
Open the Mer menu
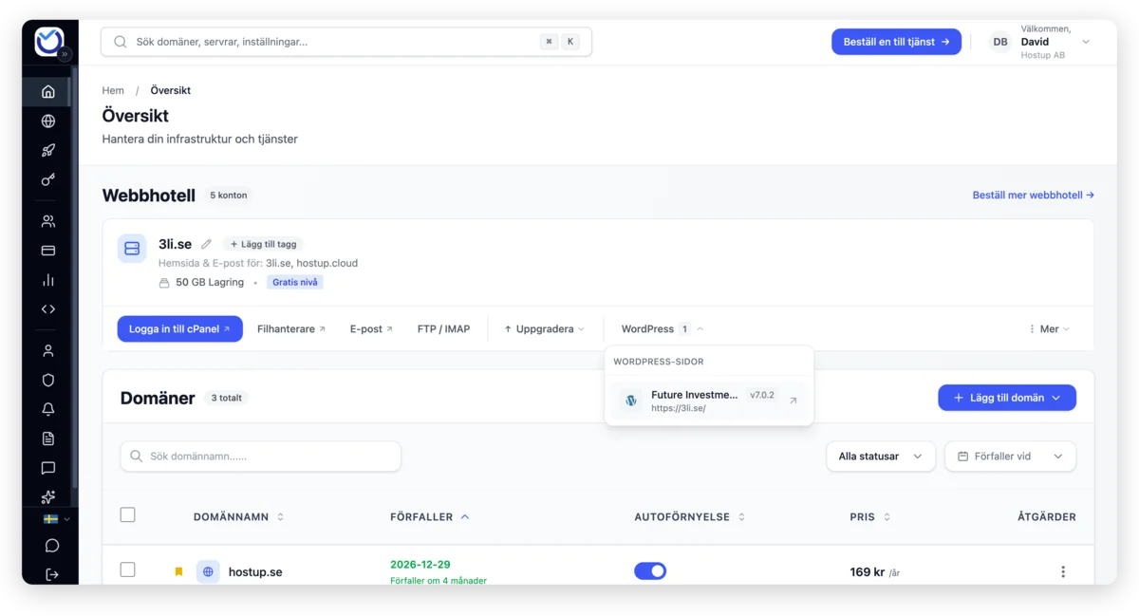pos(1049,328)
